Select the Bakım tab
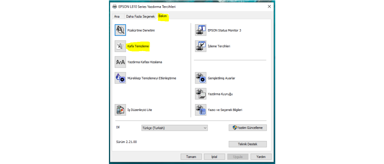 [163, 16]
